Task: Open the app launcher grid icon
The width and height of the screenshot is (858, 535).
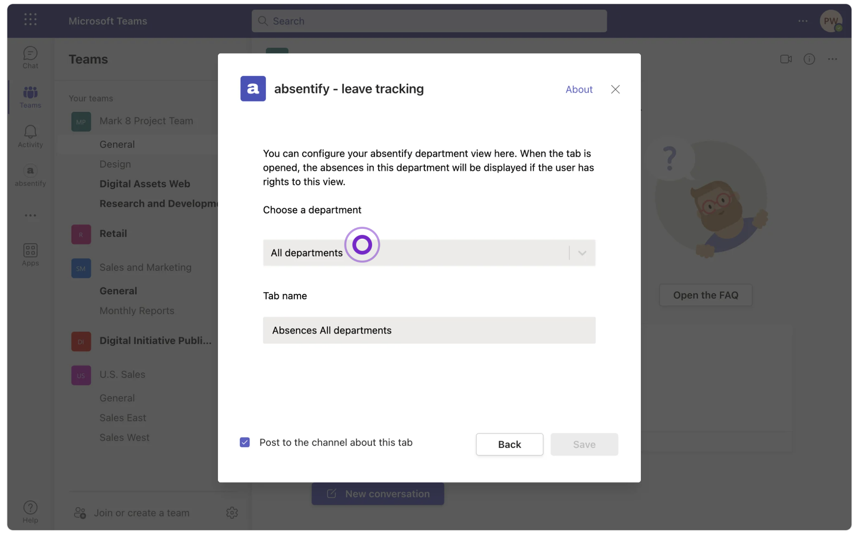Action: [30, 20]
